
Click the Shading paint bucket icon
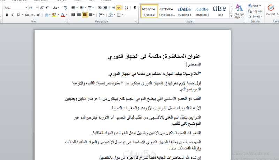coord(111,15)
